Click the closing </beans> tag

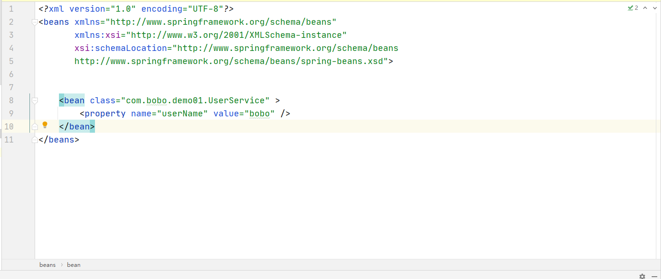[59, 140]
